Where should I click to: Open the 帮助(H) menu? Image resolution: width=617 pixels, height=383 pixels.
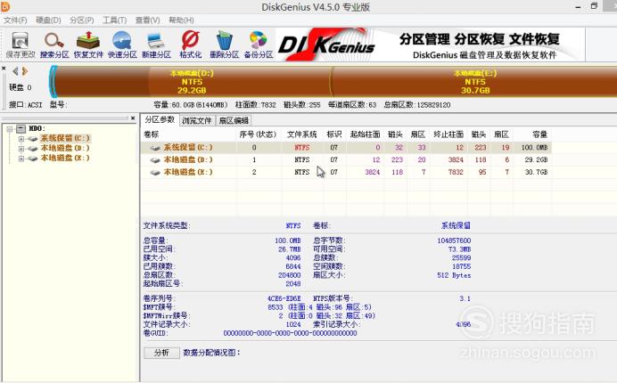tap(181, 20)
